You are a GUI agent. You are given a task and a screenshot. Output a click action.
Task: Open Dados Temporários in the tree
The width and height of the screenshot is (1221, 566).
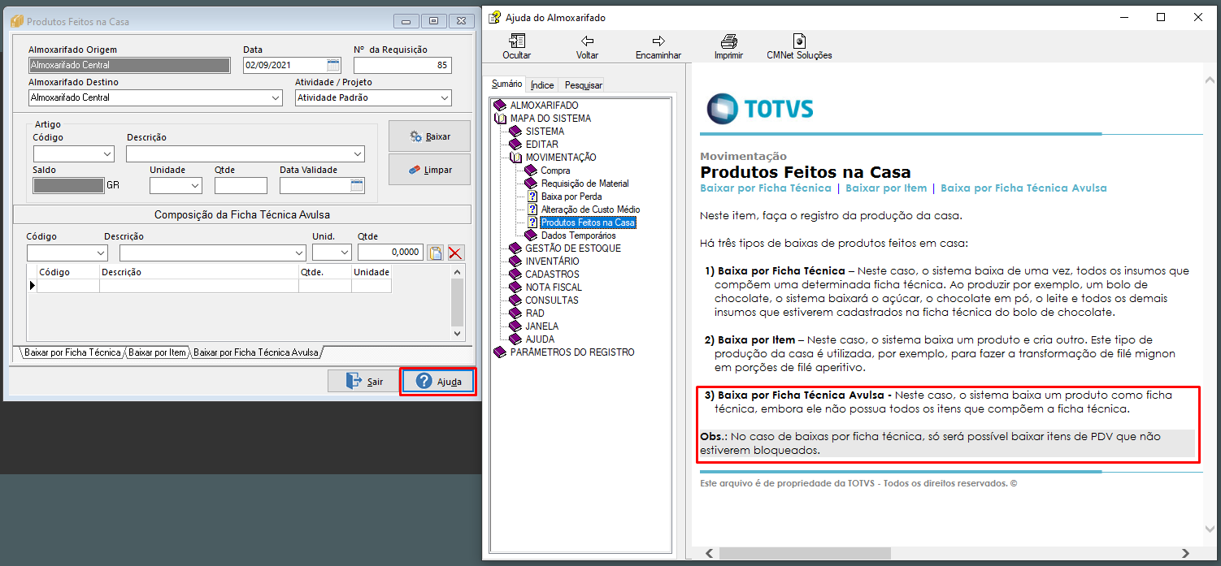[x=578, y=235]
